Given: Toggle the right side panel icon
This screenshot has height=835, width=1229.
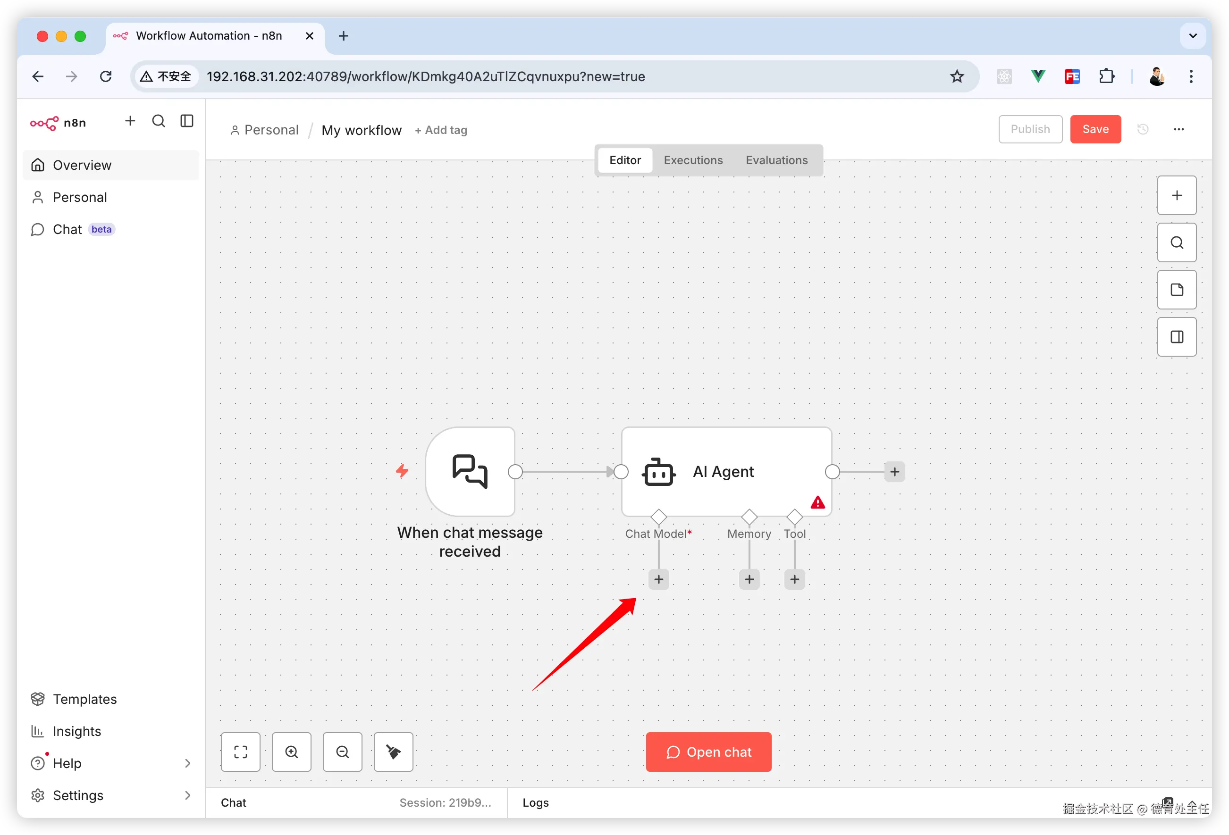Looking at the screenshot, I should (1177, 337).
